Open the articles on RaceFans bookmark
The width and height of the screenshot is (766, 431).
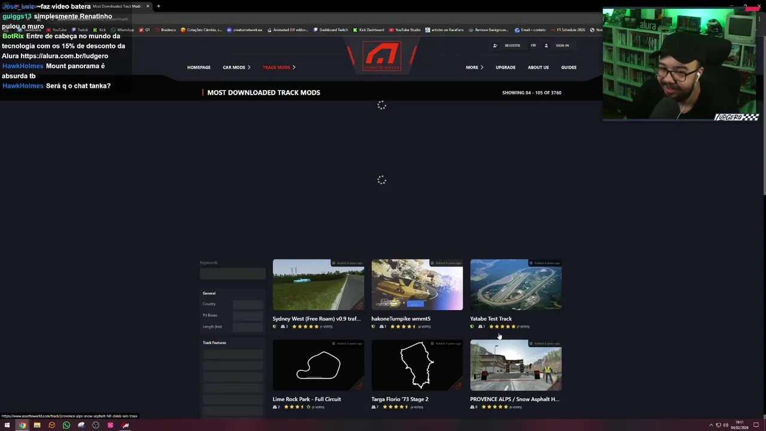click(x=445, y=30)
